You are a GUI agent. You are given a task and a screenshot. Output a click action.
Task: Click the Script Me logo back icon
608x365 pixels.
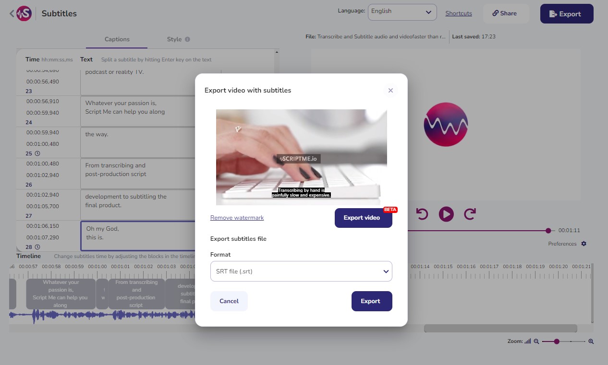[20, 13]
